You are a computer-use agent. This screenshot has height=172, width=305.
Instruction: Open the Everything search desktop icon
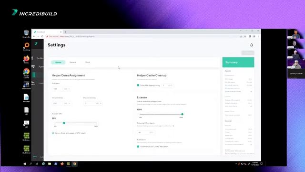[26, 47]
